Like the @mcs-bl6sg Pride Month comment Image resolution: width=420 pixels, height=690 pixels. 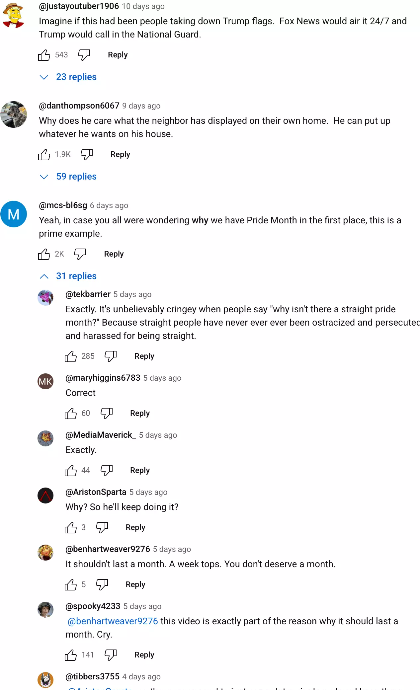coord(44,254)
